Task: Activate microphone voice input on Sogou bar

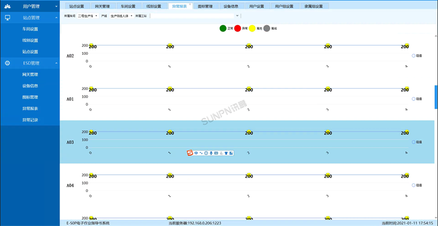Action: (211, 153)
